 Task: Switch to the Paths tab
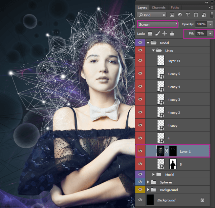pos(175,7)
